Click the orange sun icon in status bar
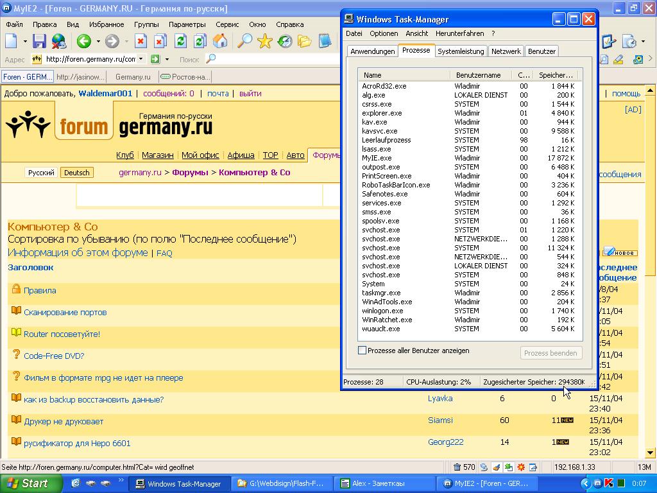The height and width of the screenshot is (493, 657). 521,467
